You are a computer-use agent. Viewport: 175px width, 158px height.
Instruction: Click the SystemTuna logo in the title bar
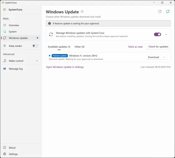pos(3,2)
